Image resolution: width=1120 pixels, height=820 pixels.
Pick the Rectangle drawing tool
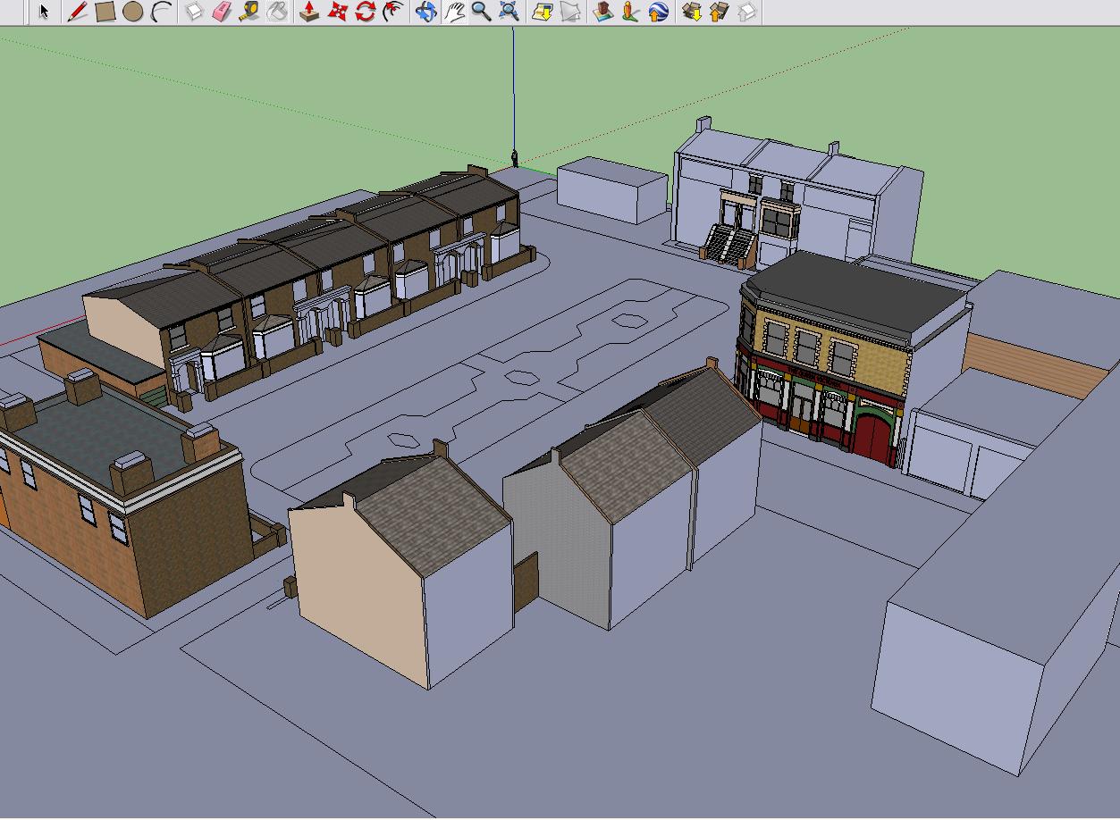click(105, 12)
